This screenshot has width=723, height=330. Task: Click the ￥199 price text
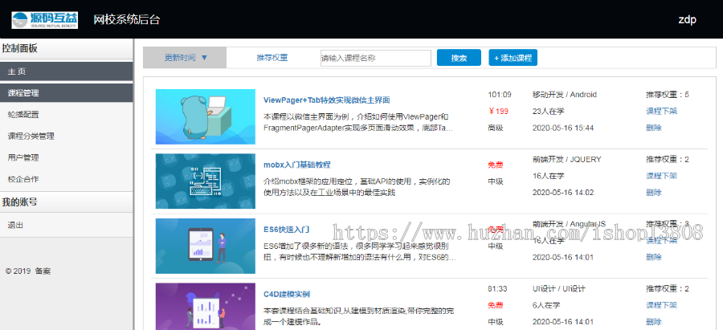point(498,111)
